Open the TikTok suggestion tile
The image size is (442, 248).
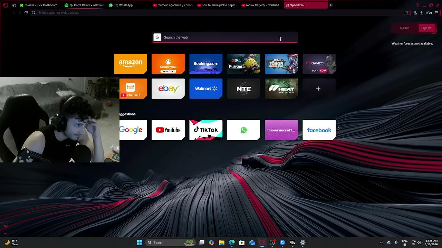click(x=206, y=130)
